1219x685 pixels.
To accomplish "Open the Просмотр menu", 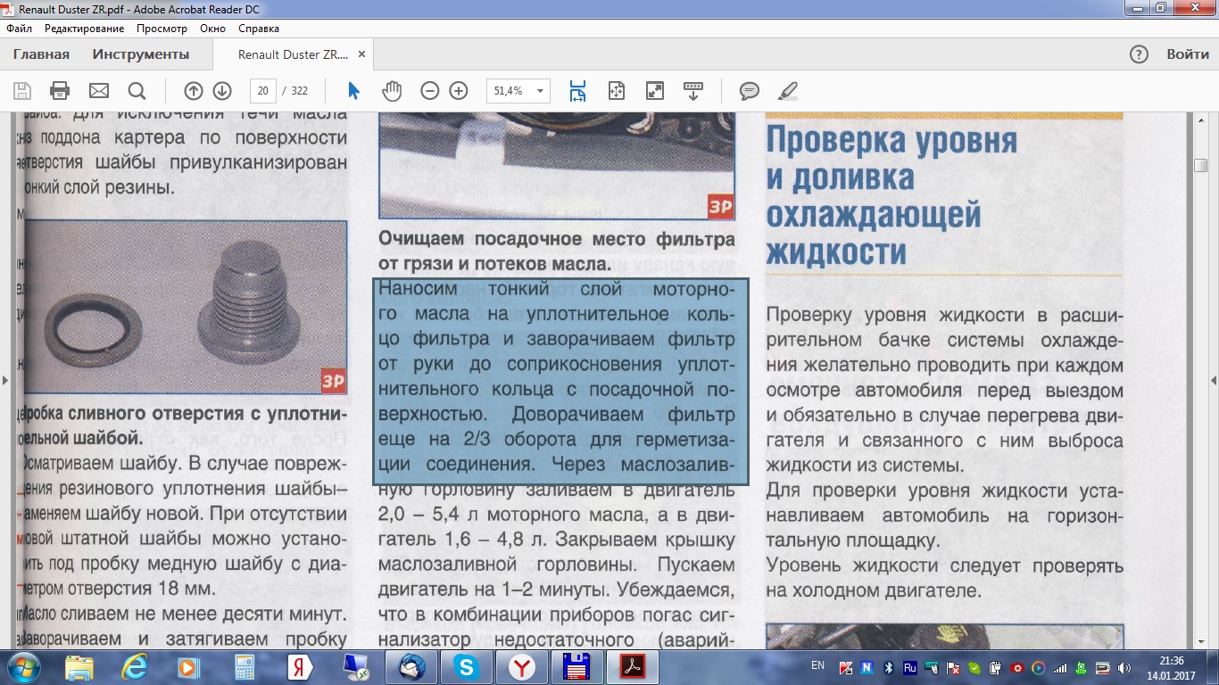I will pos(162,29).
